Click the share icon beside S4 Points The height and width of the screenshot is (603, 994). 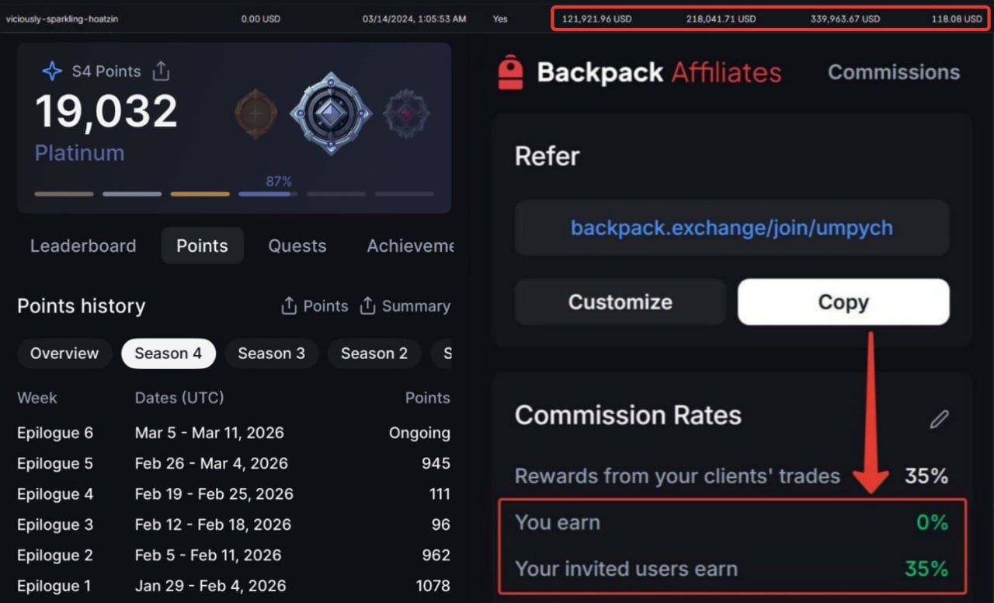click(x=161, y=71)
